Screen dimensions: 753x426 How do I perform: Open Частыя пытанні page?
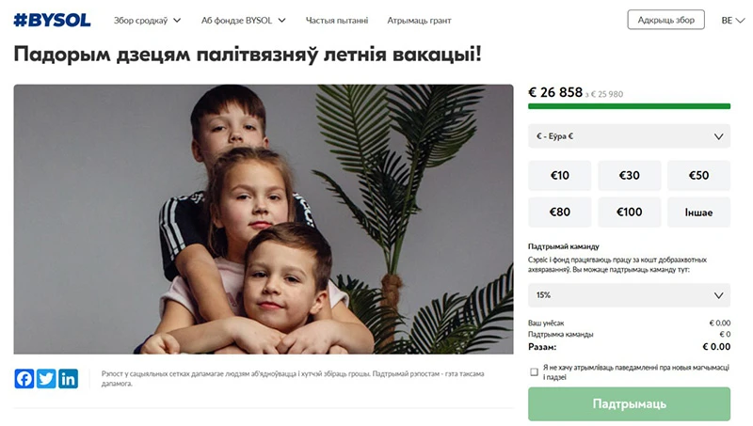337,20
